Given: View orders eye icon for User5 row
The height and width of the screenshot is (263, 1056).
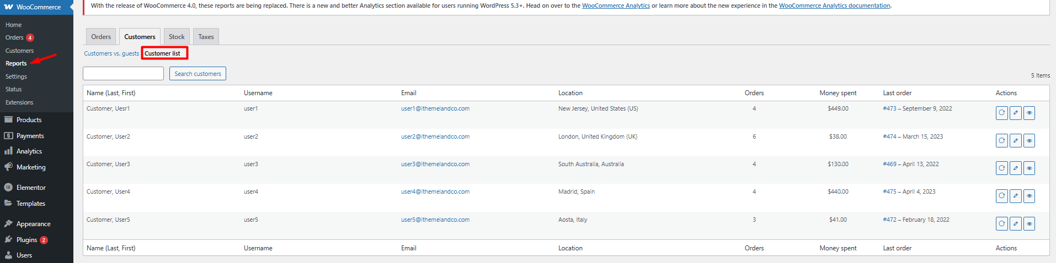Looking at the screenshot, I should [1030, 223].
